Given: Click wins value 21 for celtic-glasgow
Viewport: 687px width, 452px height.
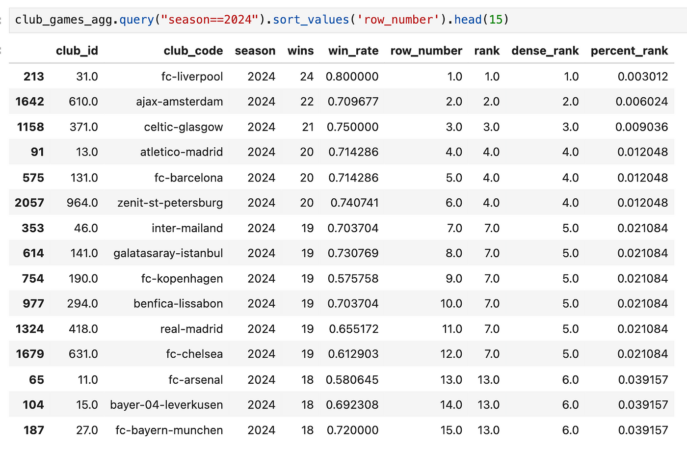Looking at the screenshot, I should point(308,127).
